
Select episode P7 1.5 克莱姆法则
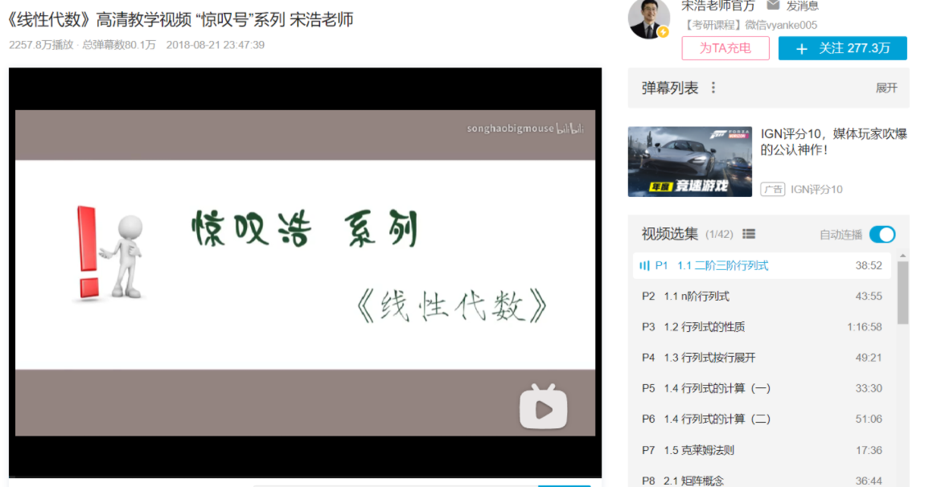(762, 450)
